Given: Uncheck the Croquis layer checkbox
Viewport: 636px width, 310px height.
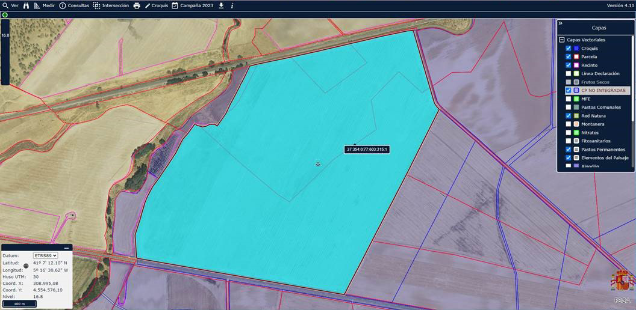Looking at the screenshot, I should (x=569, y=48).
